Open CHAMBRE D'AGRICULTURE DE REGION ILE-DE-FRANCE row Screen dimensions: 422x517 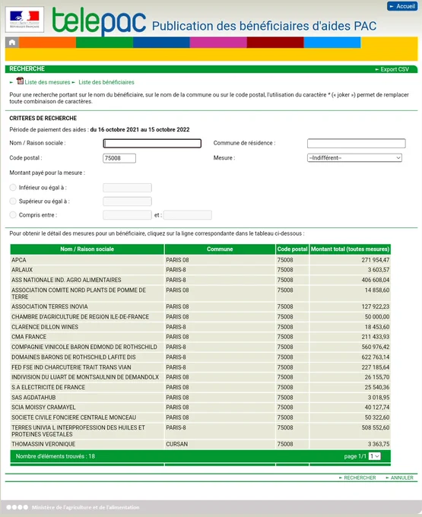coord(201,317)
